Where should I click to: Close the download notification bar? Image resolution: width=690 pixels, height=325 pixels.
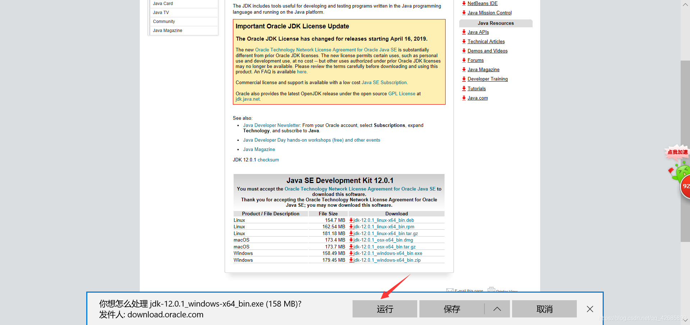pyautogui.click(x=590, y=309)
